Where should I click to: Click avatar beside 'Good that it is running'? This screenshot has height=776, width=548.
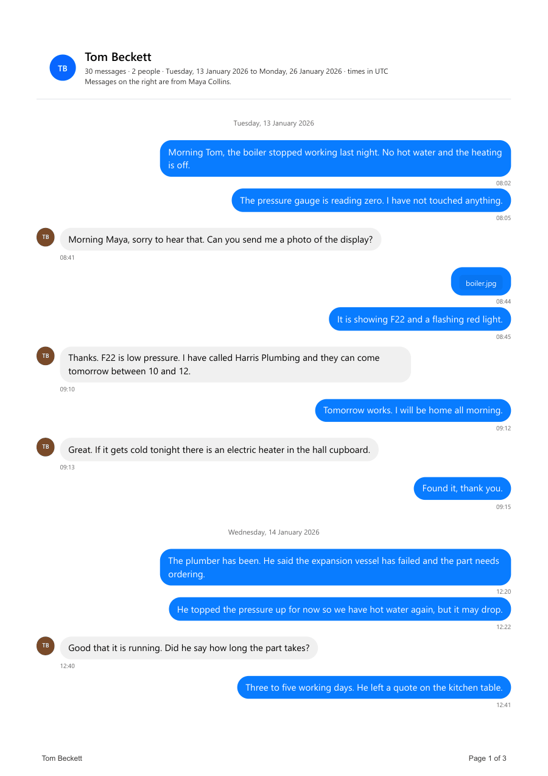46,646
